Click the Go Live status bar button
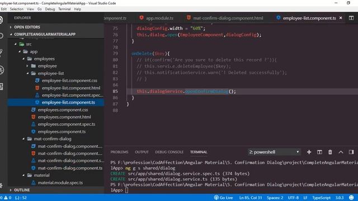Viewport: 358px width, 201px height. [x=224, y=198]
